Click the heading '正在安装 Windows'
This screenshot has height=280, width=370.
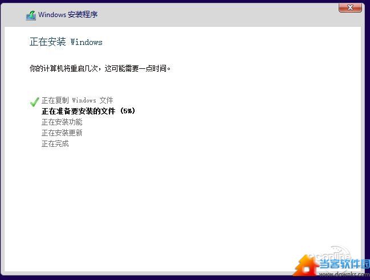click(x=66, y=42)
